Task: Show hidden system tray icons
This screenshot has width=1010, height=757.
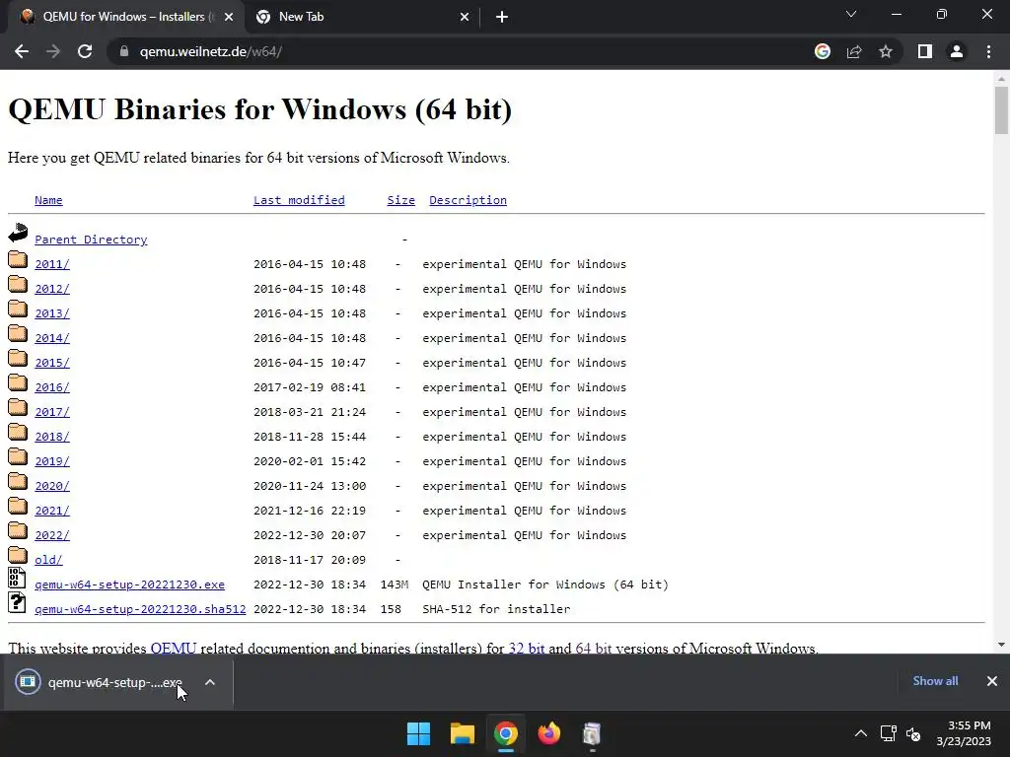Action: pos(860,733)
